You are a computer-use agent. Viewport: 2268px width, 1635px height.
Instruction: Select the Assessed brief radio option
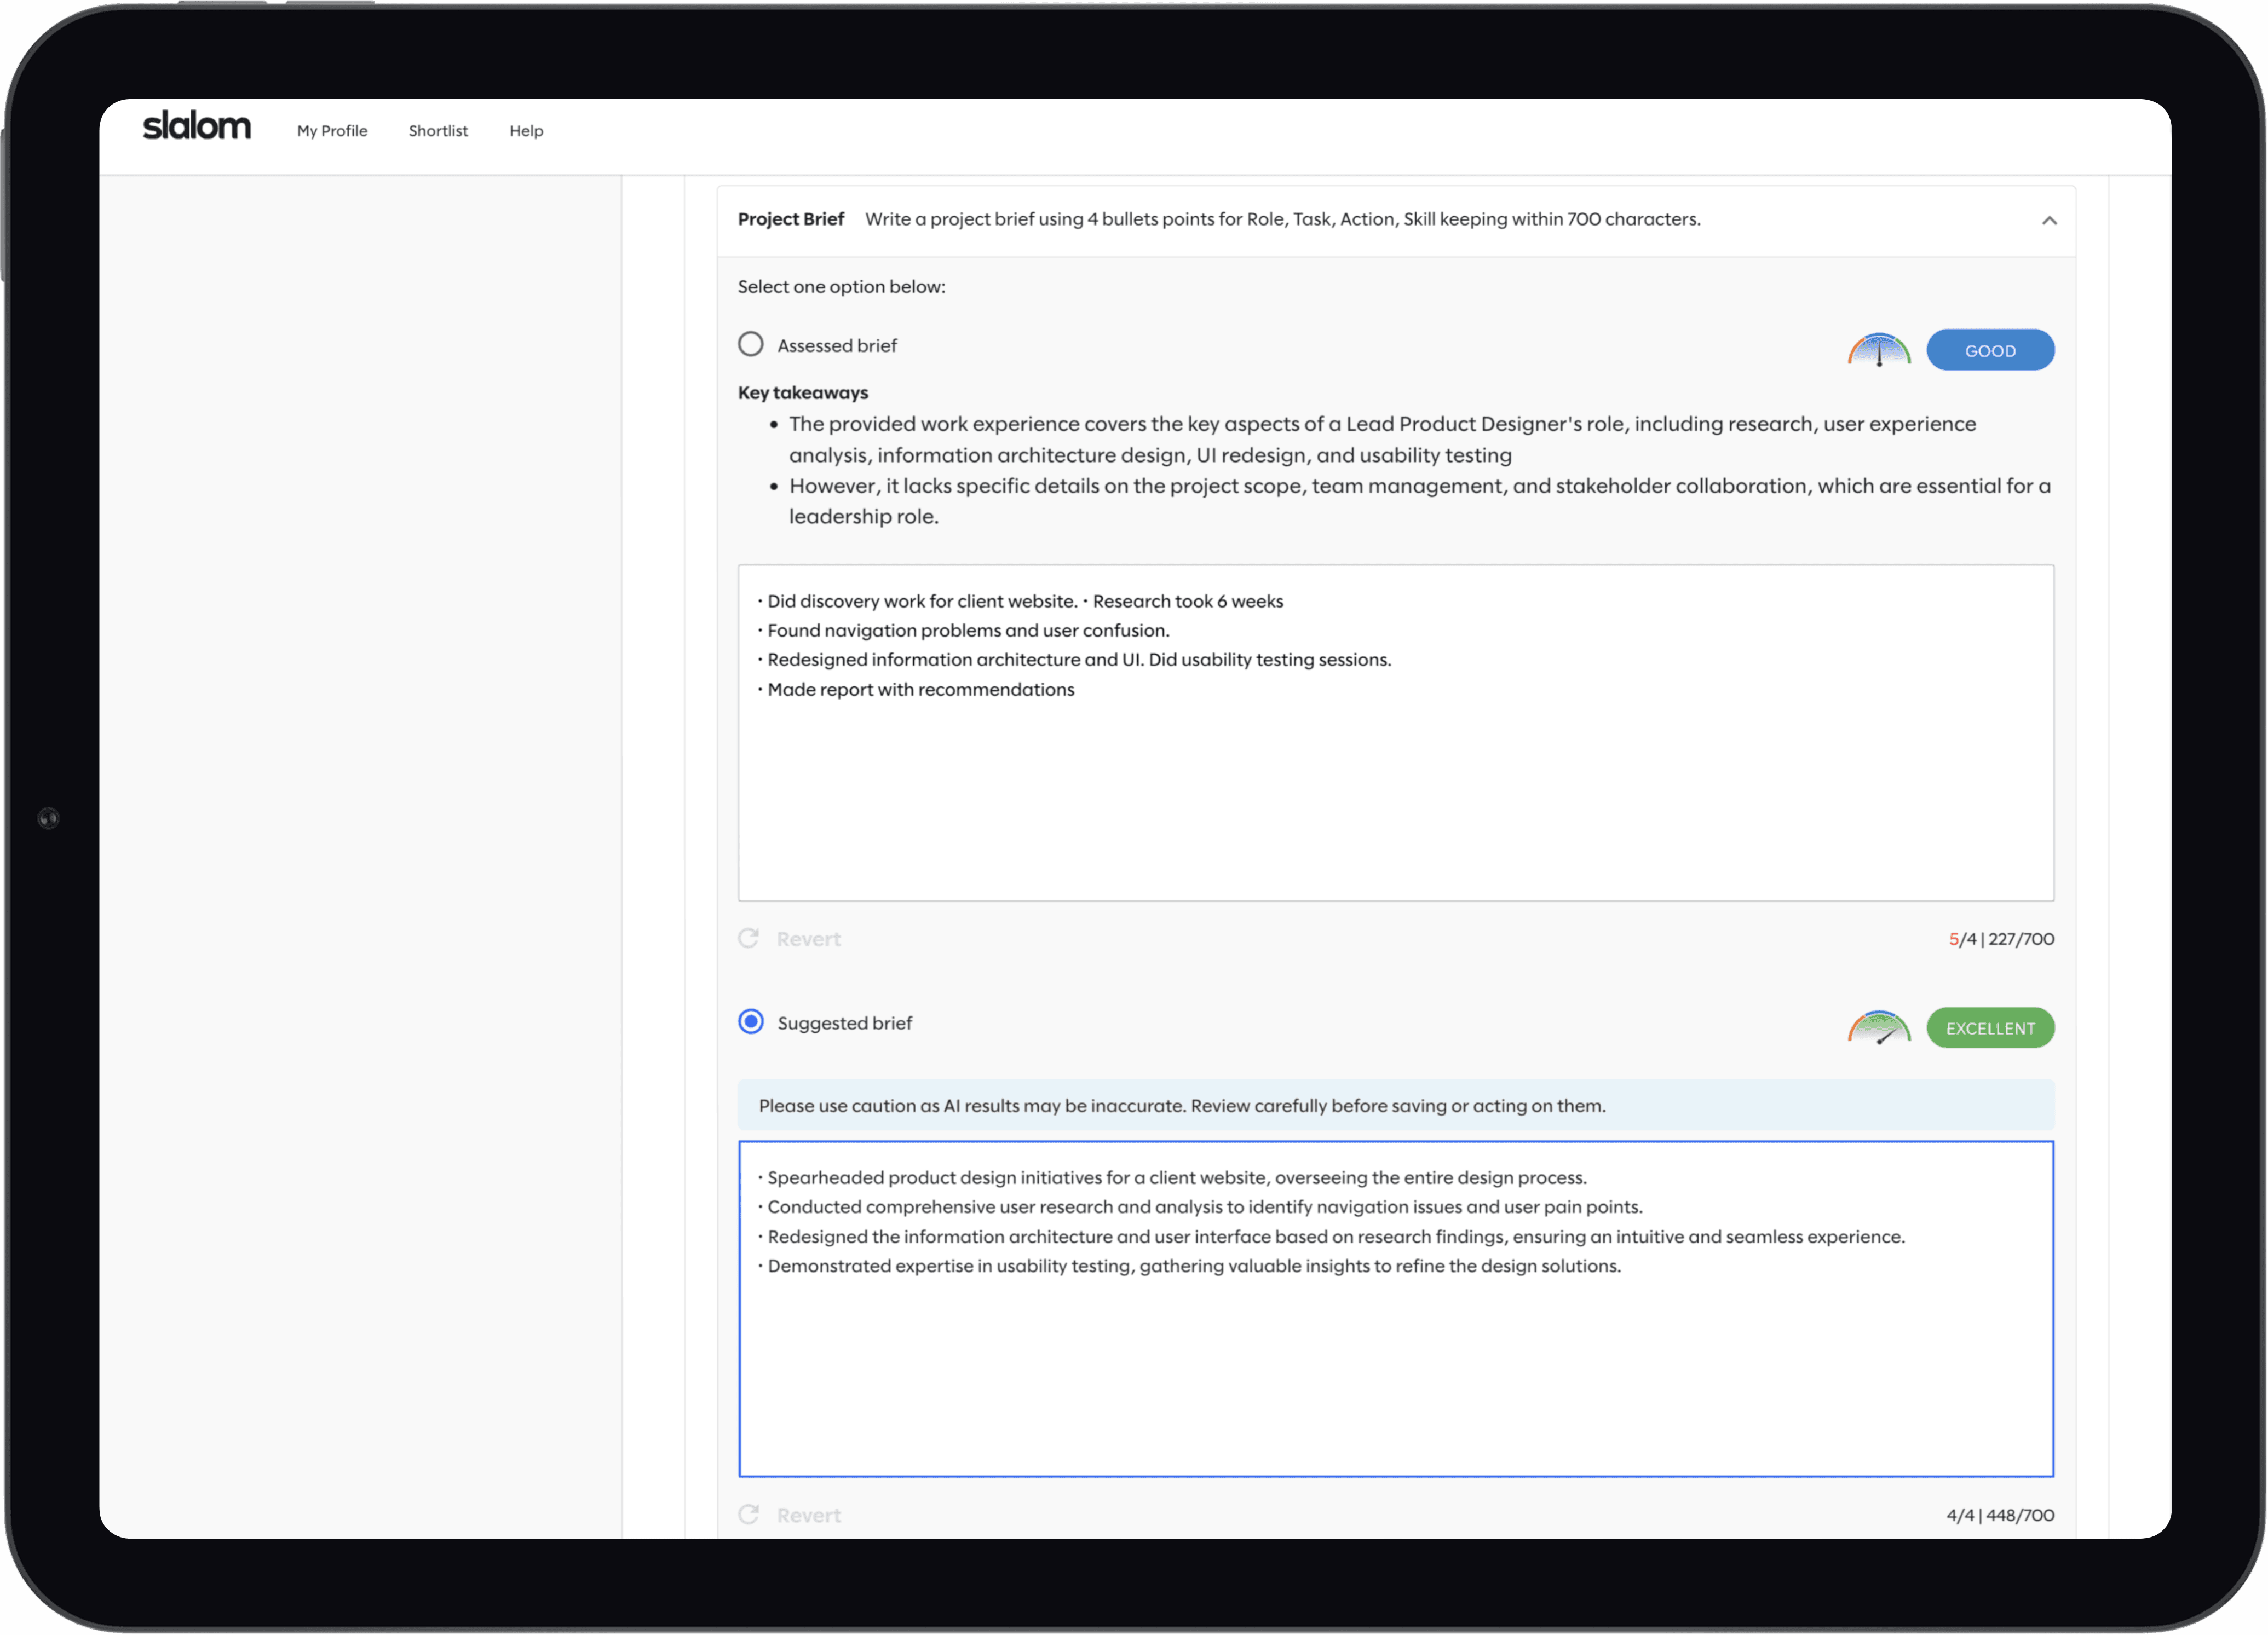click(751, 345)
